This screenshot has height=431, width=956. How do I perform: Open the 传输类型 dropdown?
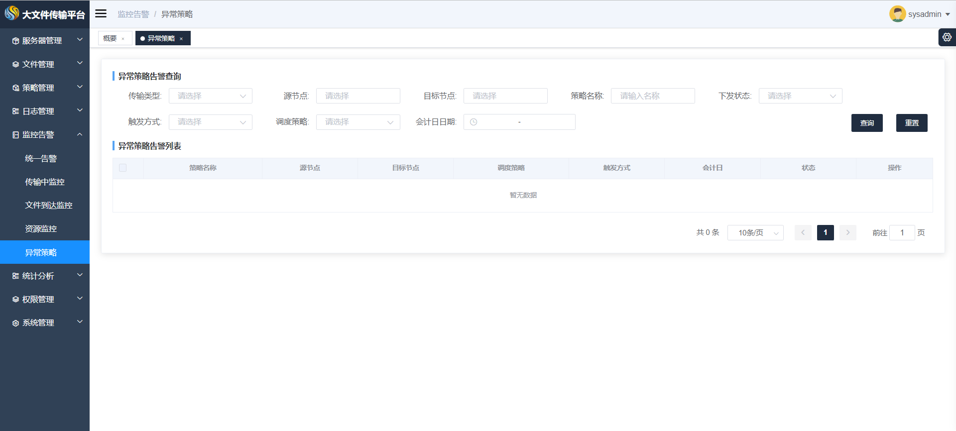(210, 96)
